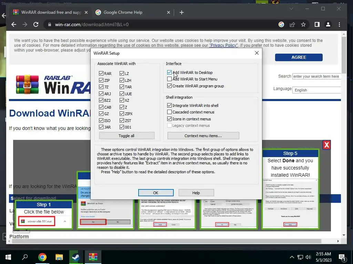Click the padlock site info icon
Image resolution: width=353 pixels, height=264 pixels.
tap(50, 24)
